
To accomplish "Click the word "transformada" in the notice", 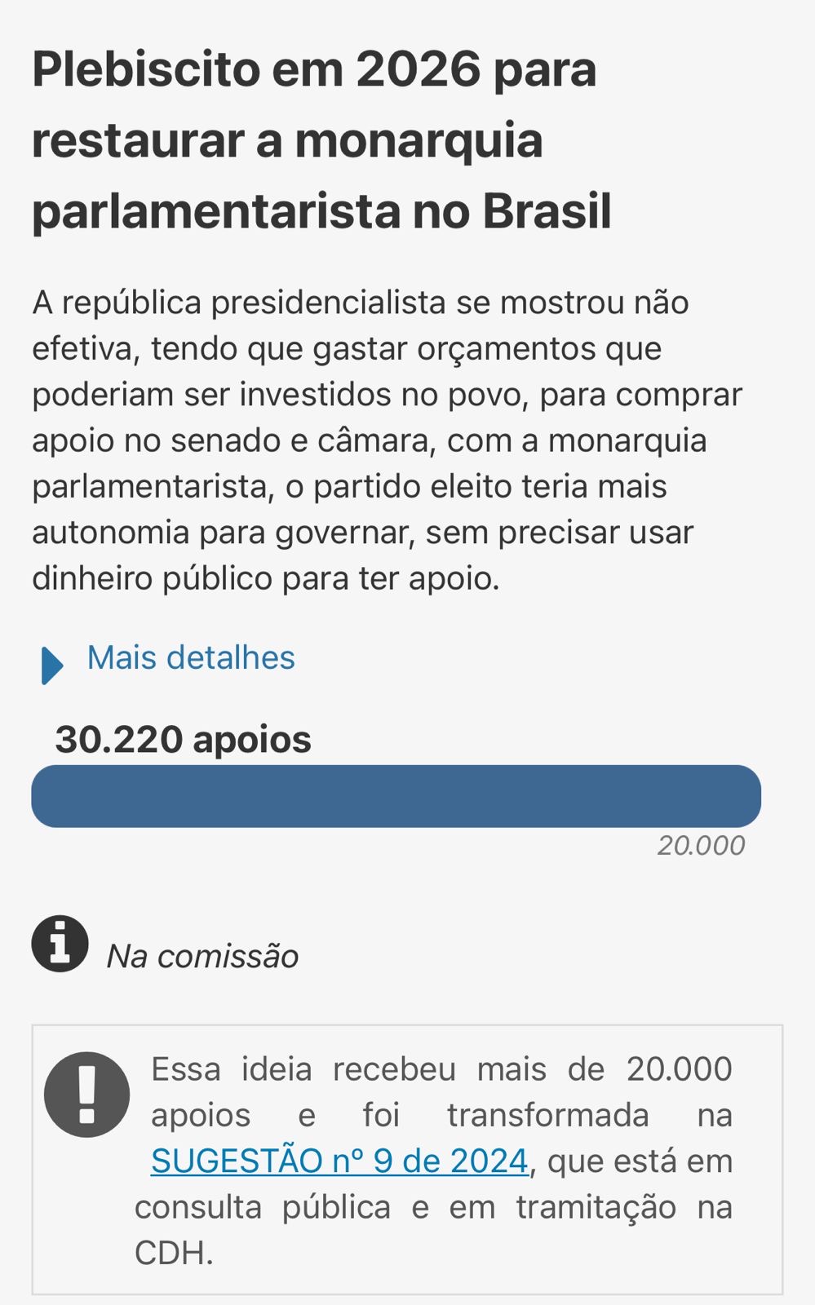I will point(547,1115).
